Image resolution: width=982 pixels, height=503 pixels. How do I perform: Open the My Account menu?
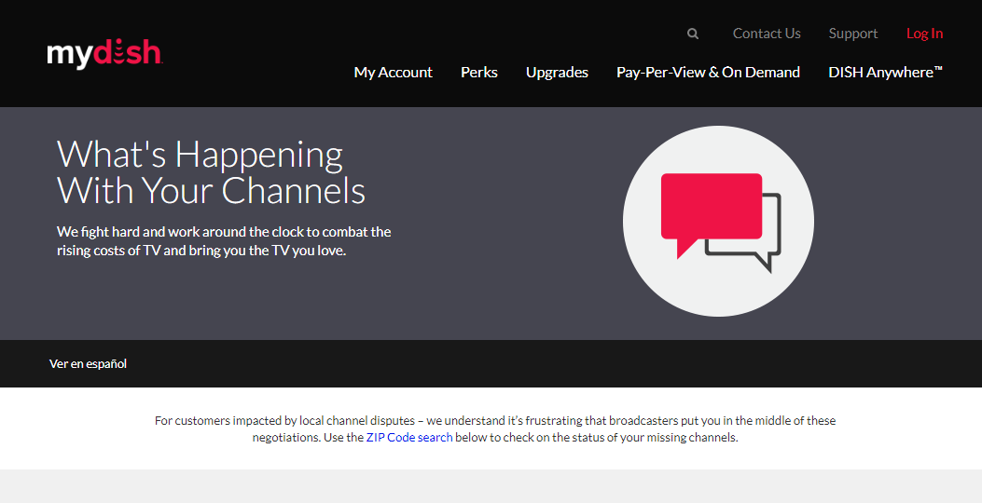click(x=393, y=72)
